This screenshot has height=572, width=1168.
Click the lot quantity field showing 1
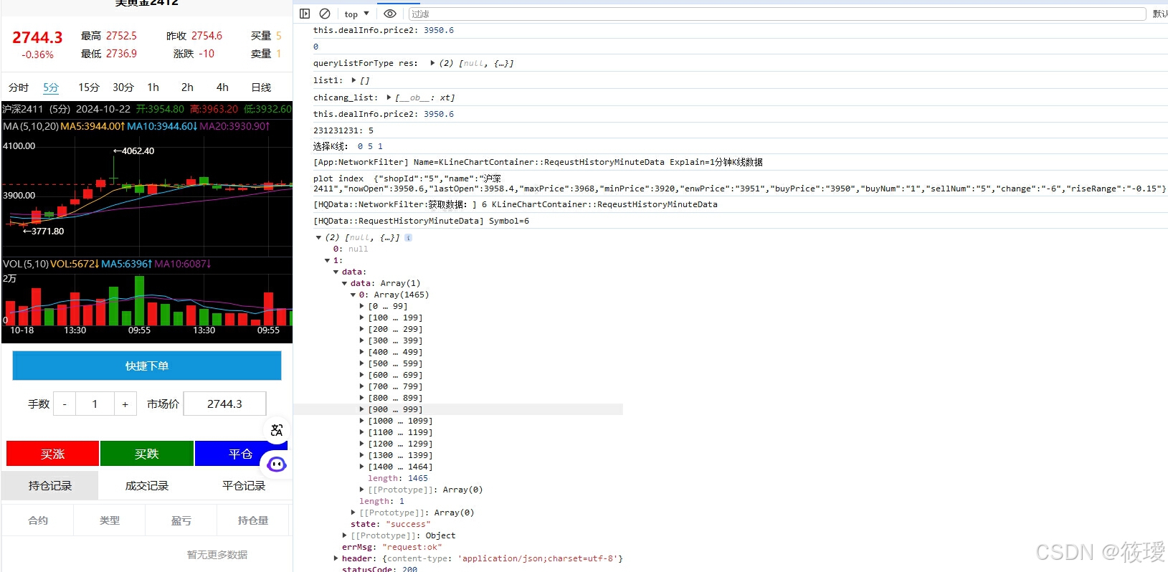[95, 404]
